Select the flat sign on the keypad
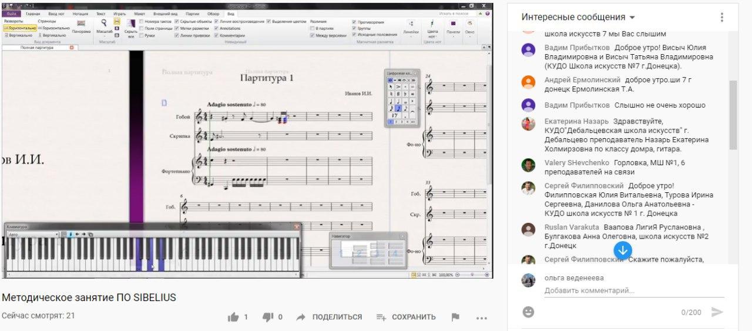Image resolution: width=752 pixels, height=331 pixels. point(405,94)
